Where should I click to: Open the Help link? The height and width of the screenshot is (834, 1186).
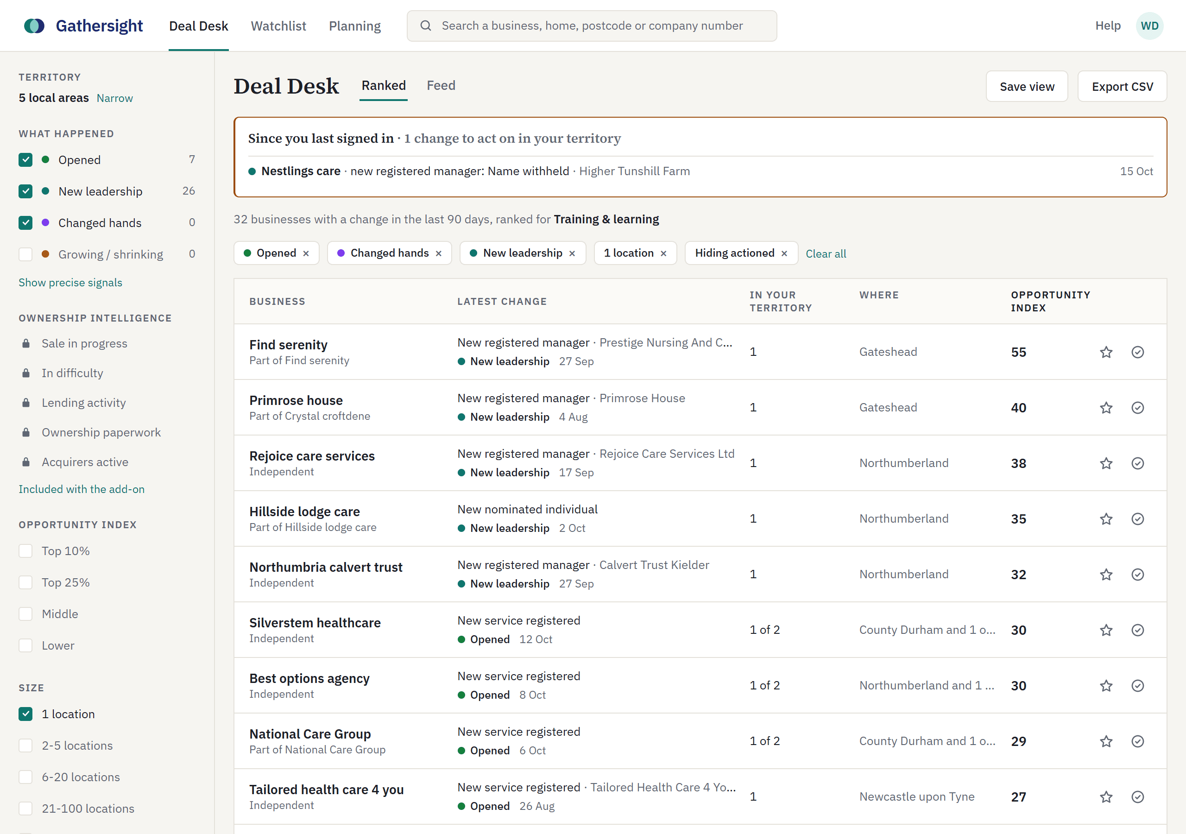pos(1108,26)
